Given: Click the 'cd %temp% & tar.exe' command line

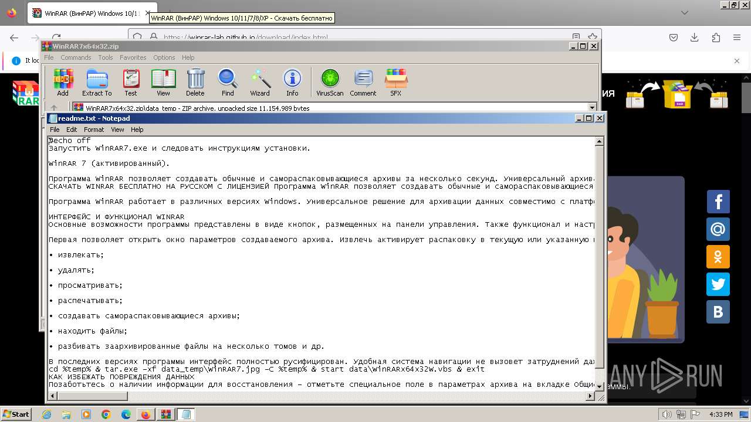Looking at the screenshot, I should pos(266,369).
